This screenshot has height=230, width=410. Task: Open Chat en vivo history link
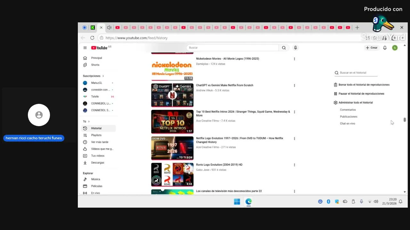(x=348, y=124)
